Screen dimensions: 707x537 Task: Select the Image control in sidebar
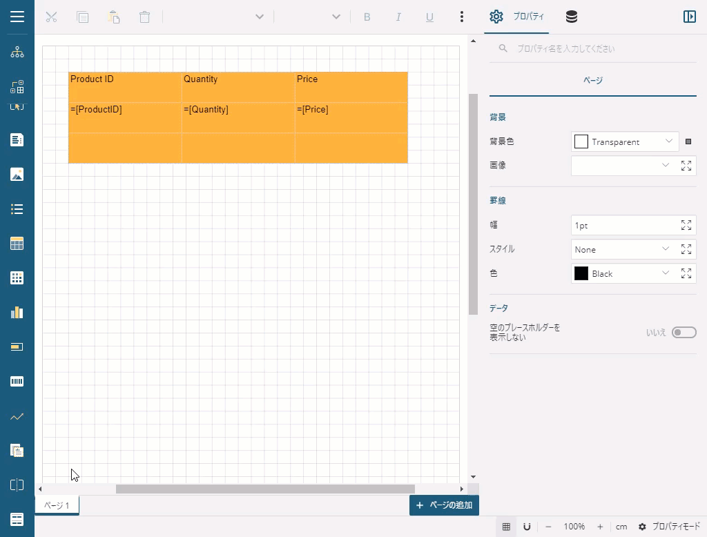point(17,175)
